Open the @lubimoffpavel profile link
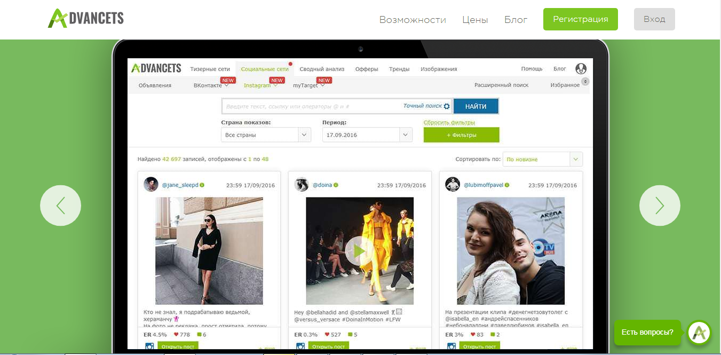The height and width of the screenshot is (355, 721). 484,185
